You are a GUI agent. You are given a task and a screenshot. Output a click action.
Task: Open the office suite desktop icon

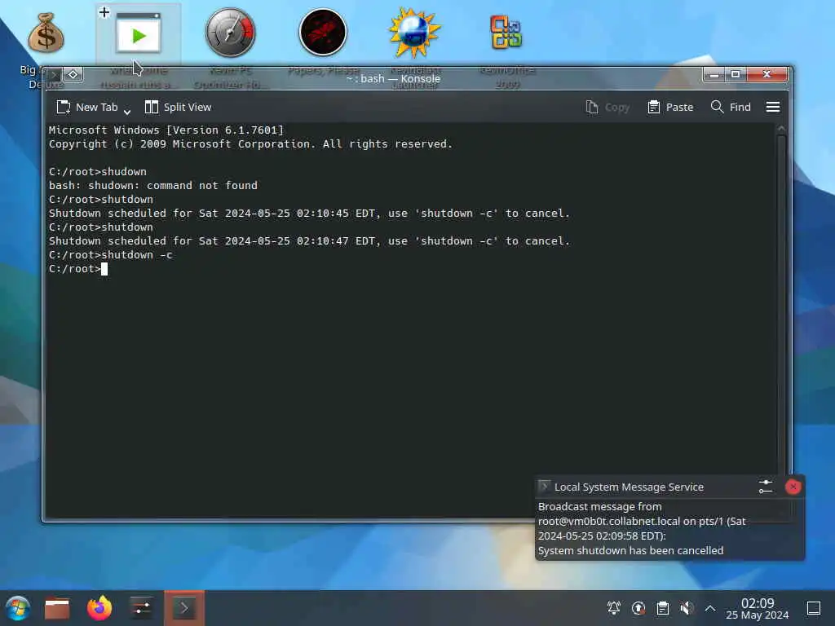506,33
